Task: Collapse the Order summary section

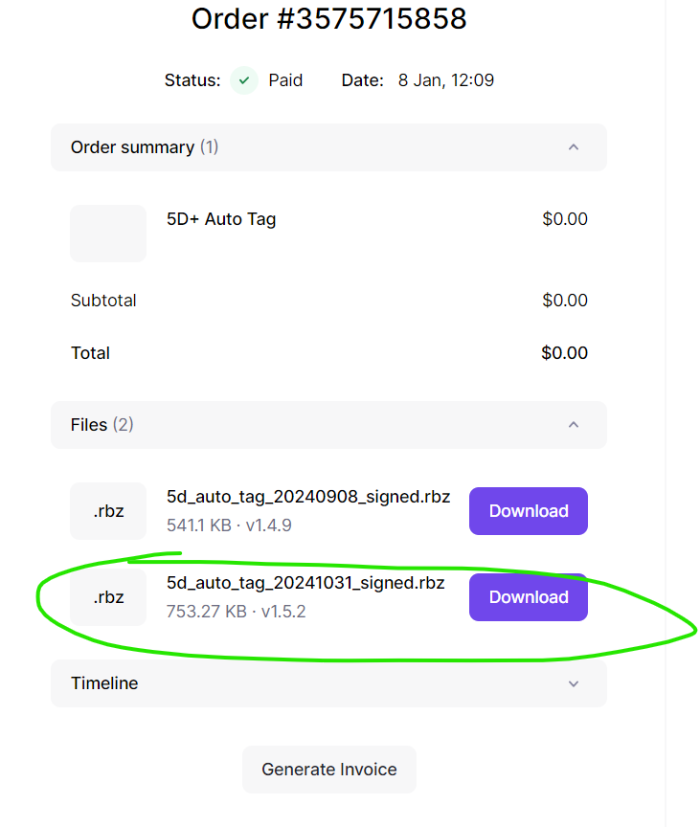Action: [x=573, y=147]
